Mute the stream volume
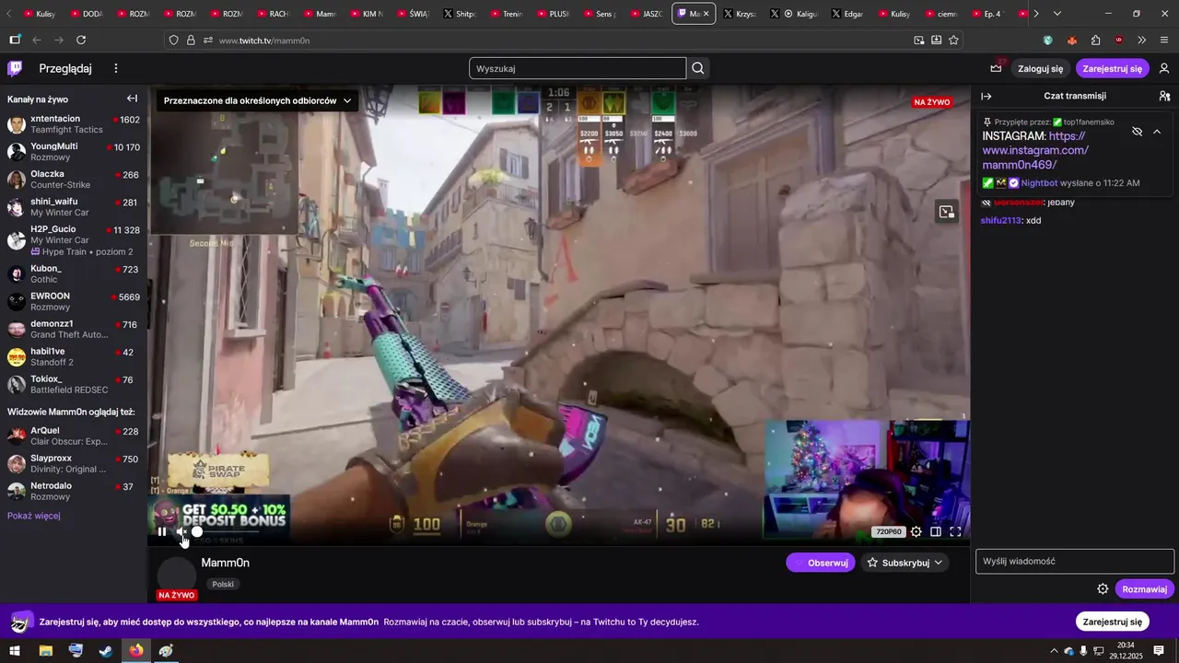The image size is (1179, 663). tap(181, 531)
